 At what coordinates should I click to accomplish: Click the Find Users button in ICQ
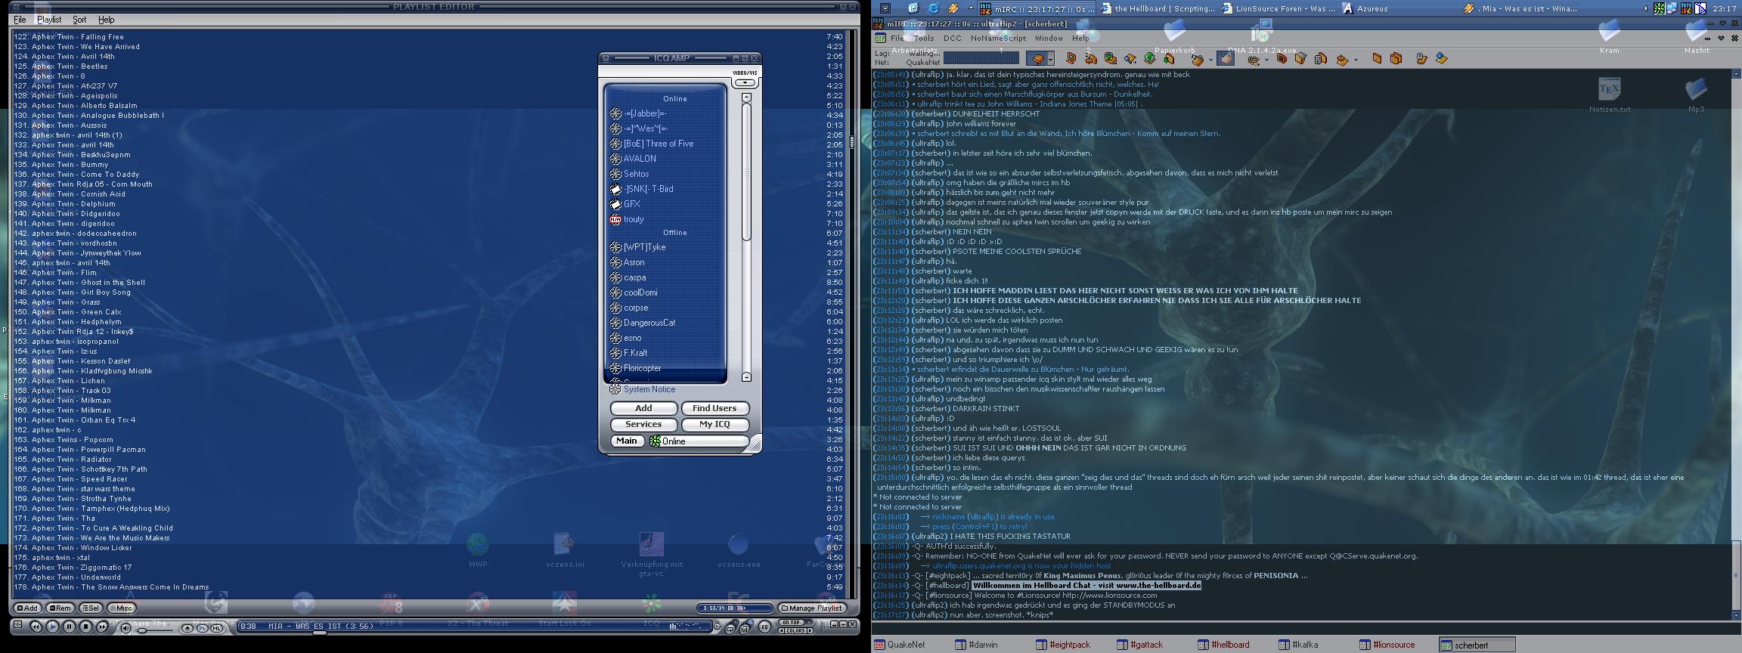[714, 408]
